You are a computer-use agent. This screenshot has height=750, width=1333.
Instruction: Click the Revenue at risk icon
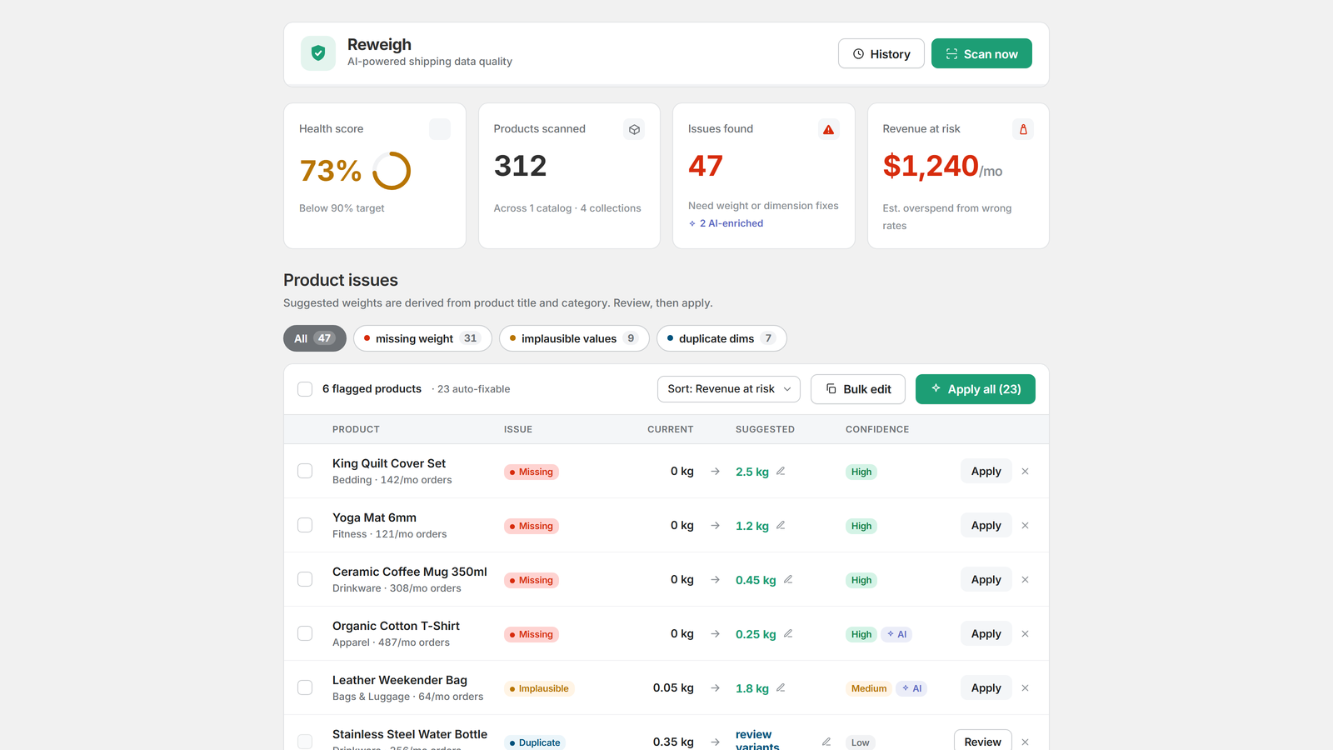1023,129
